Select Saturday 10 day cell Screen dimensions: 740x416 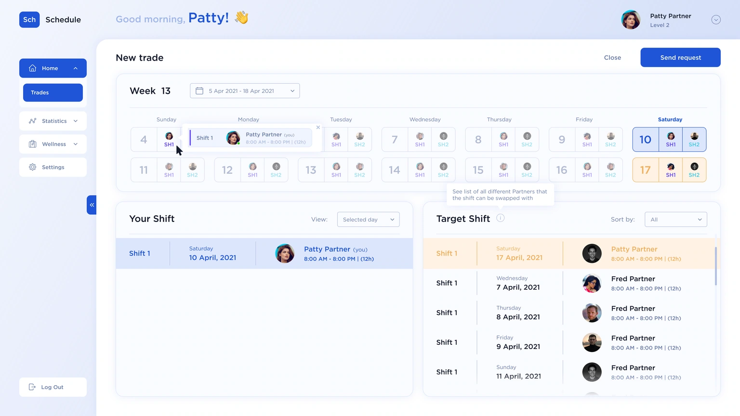646,140
